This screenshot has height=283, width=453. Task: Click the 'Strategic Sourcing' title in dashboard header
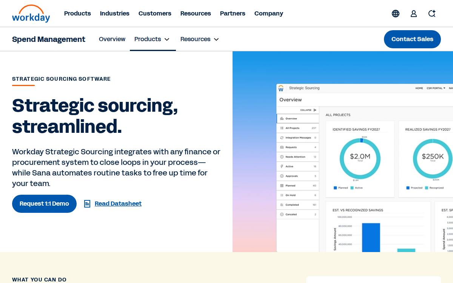point(304,88)
